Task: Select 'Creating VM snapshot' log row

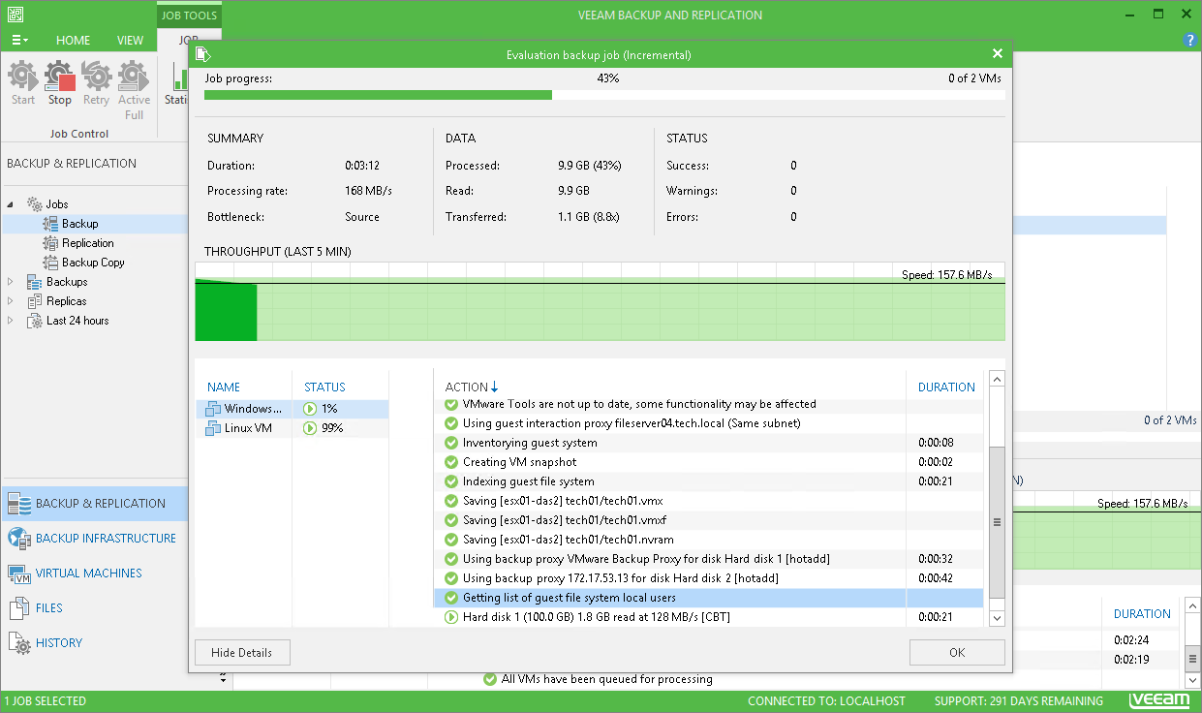Action: (708, 462)
